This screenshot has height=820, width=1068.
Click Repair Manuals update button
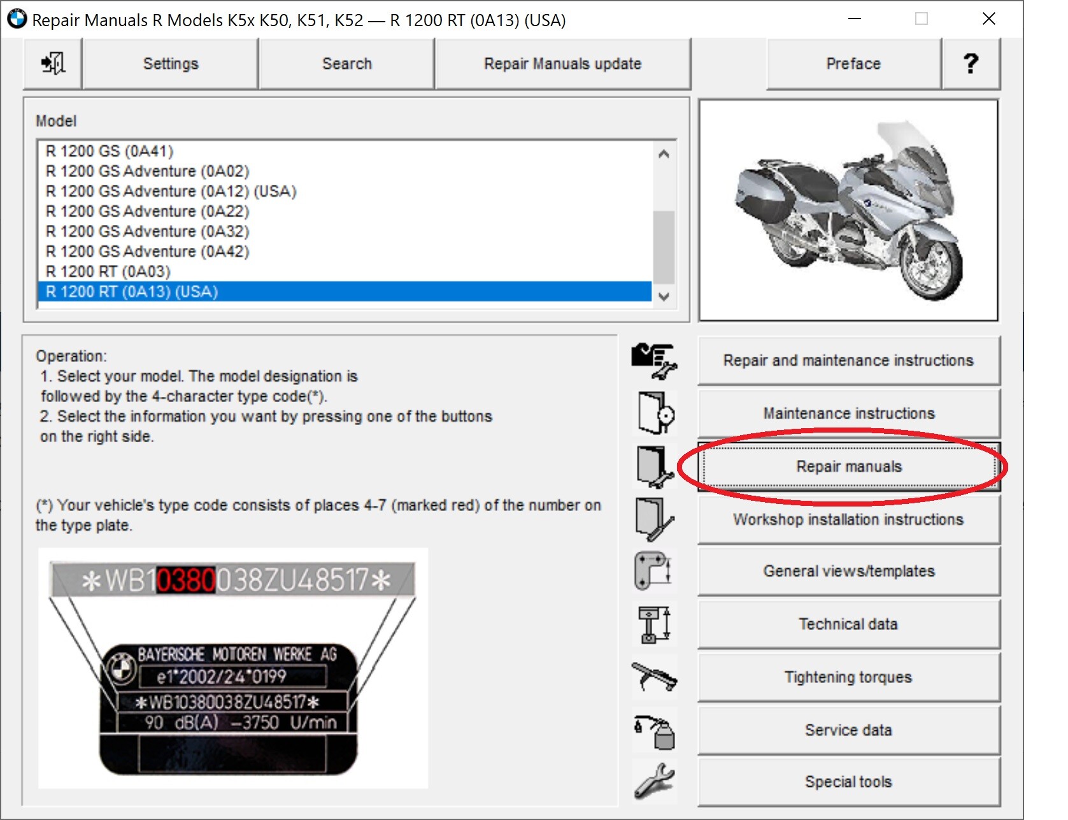[x=563, y=64]
